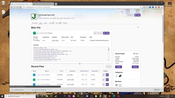Close the Just Enough Items tab
Viewport: 175px width, 98px height.
(x=31, y=4)
